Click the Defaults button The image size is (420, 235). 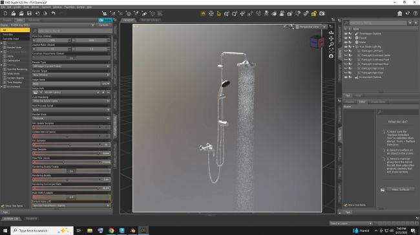tap(104, 25)
